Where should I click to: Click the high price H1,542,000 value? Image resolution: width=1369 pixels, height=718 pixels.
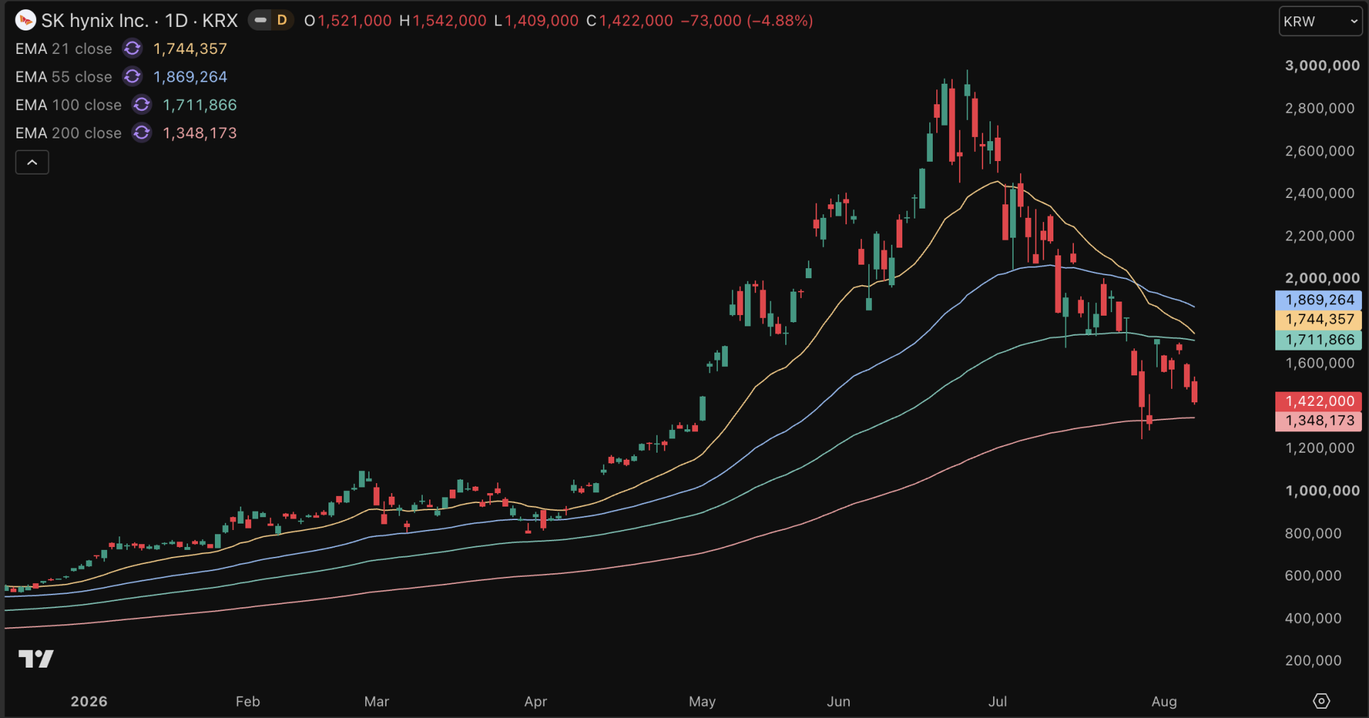click(x=443, y=21)
